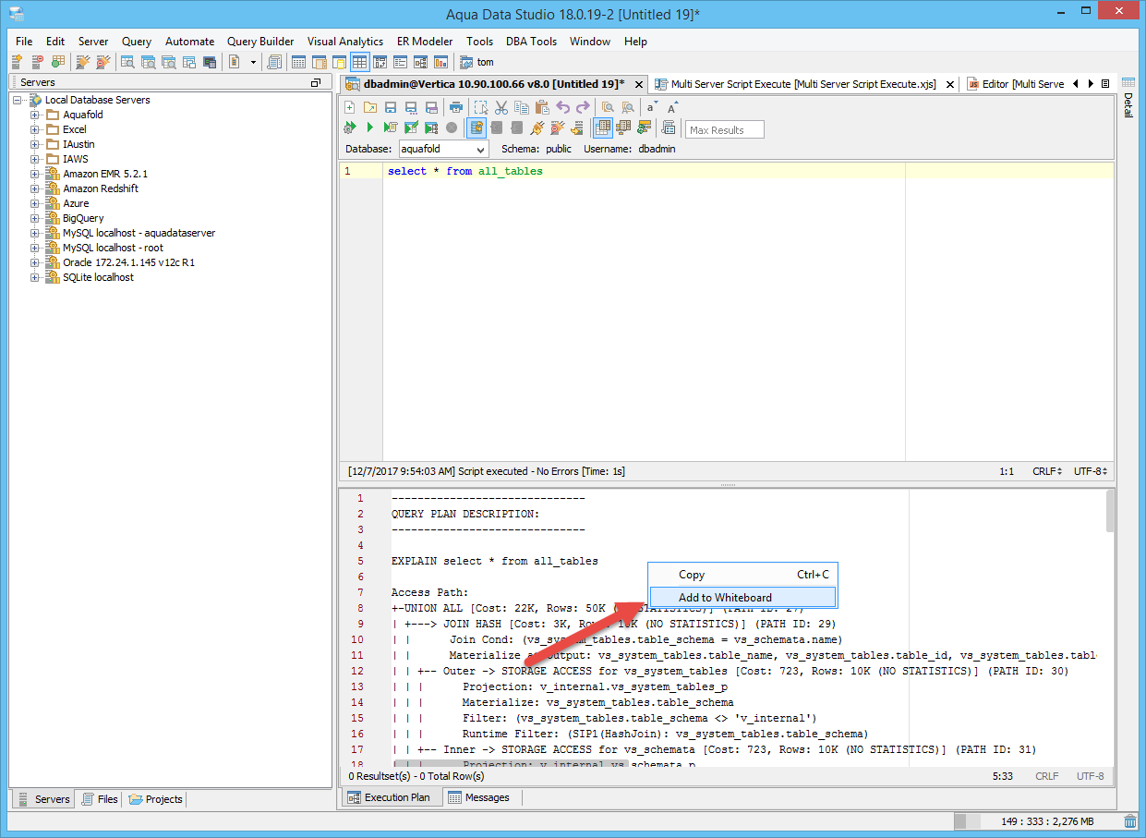
Task: Open the Visual Analytics menu
Action: (345, 42)
